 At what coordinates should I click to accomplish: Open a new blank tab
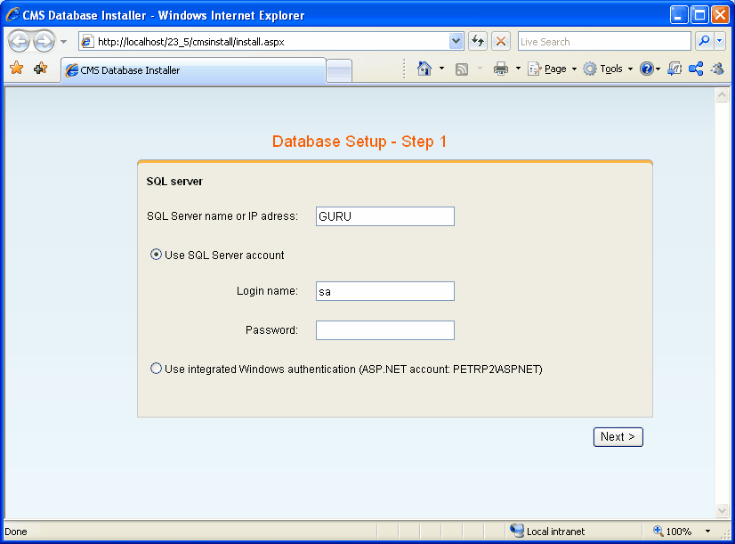[x=339, y=71]
